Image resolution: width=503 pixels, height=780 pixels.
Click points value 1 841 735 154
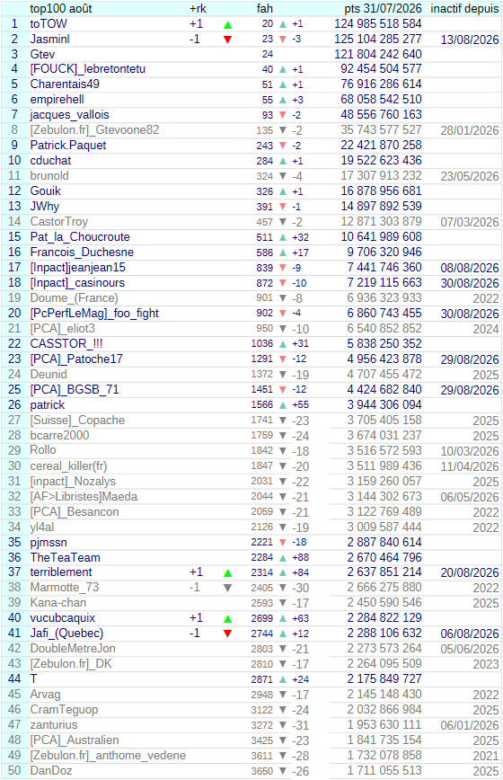[384, 740]
